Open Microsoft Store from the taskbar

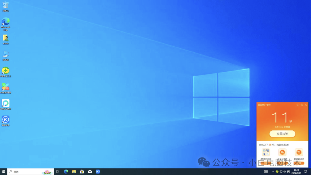coord(82,172)
